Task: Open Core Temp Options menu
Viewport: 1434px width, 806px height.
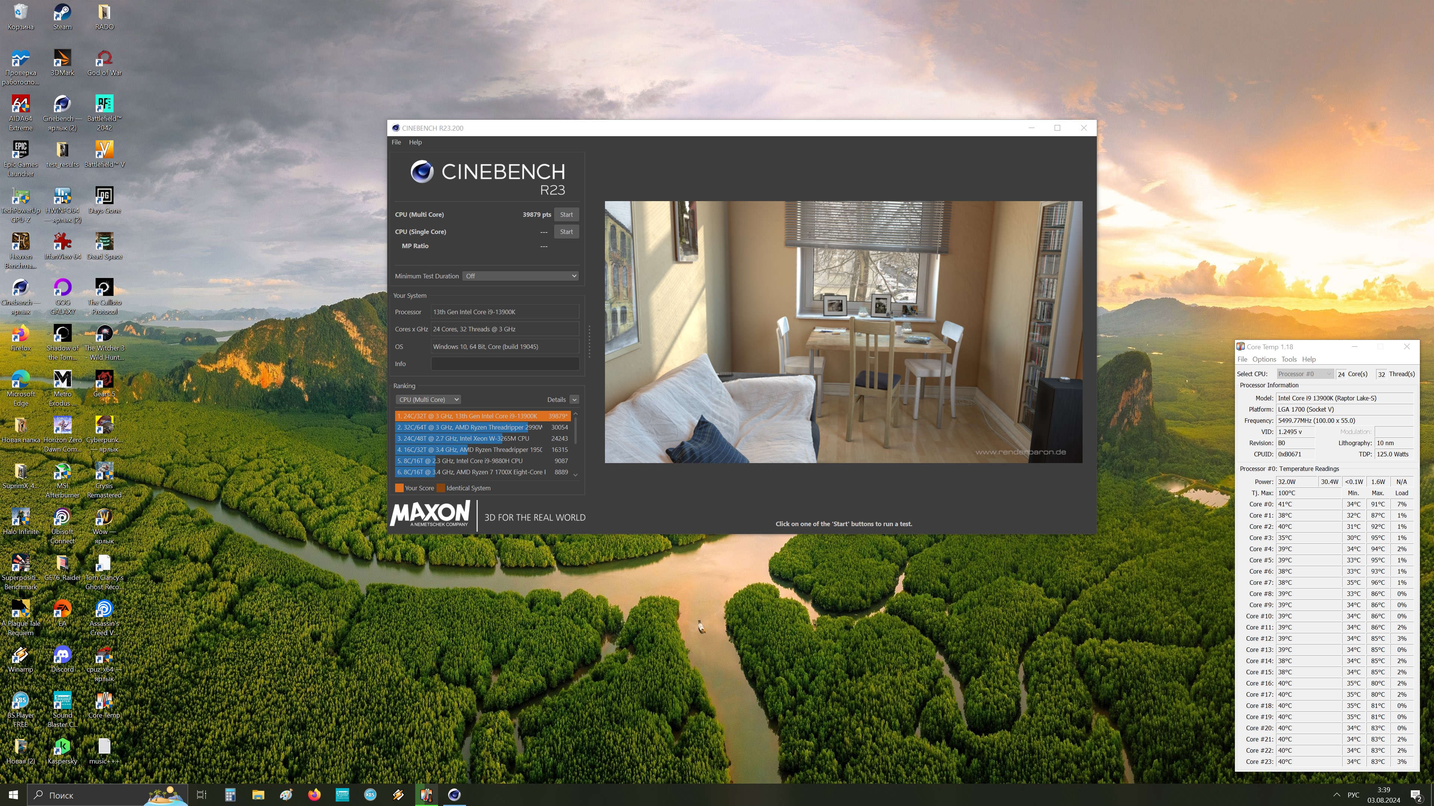Action: [1264, 359]
